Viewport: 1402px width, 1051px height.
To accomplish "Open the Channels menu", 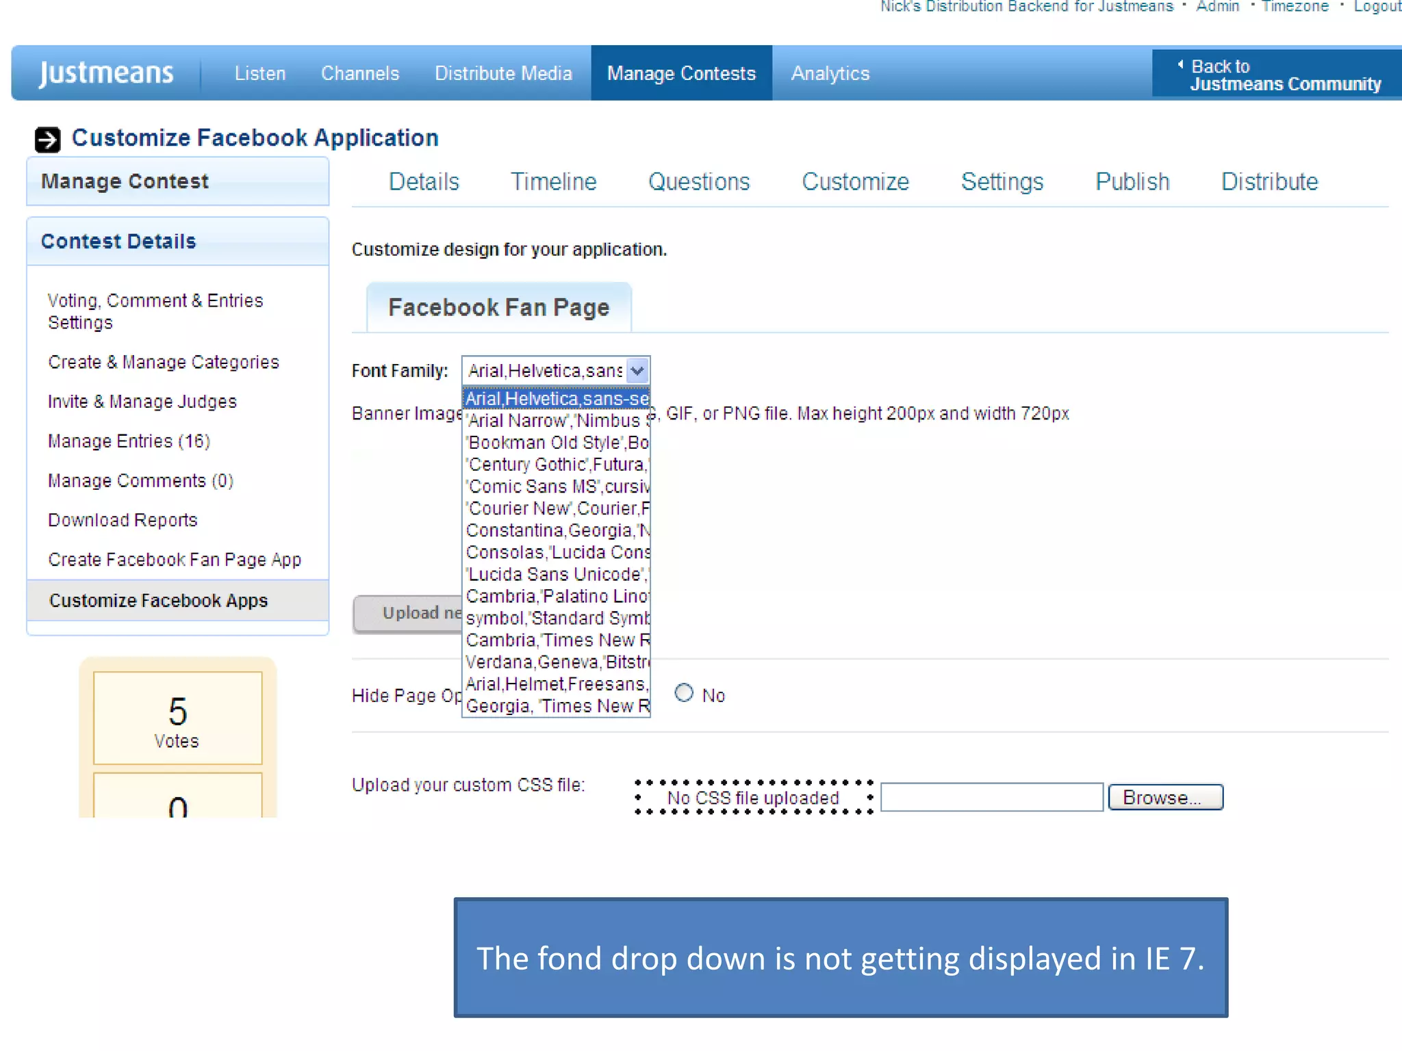I will (360, 73).
